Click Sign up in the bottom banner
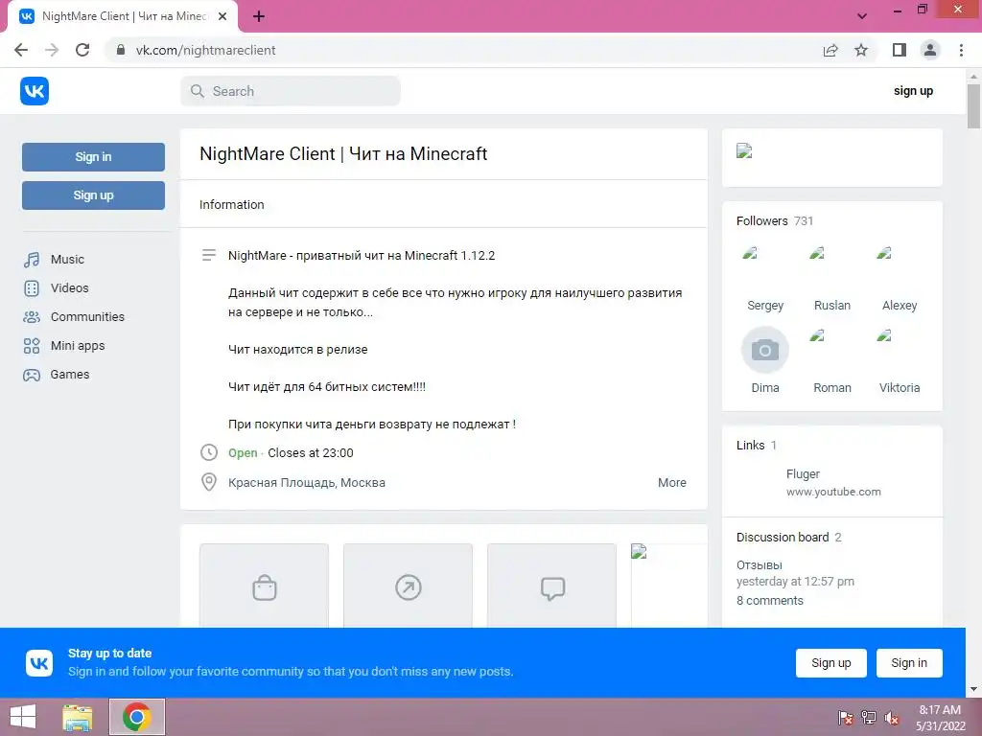 click(x=831, y=663)
